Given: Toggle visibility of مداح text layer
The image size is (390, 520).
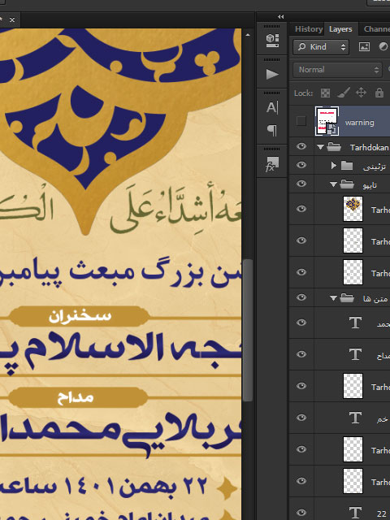Looking at the screenshot, I should (301, 354).
